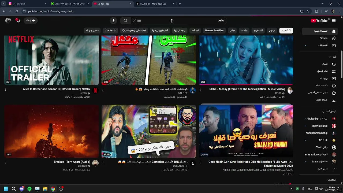Open M10 FF channel subscription
The width and height of the screenshot is (343, 193).
pyautogui.click(x=320, y=140)
